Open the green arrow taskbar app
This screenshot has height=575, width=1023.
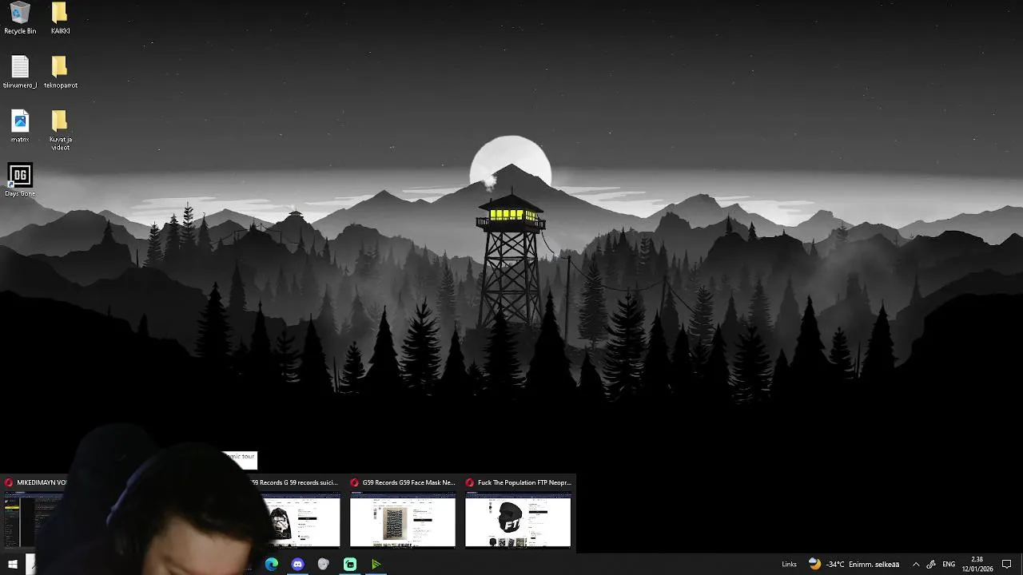pyautogui.click(x=376, y=564)
